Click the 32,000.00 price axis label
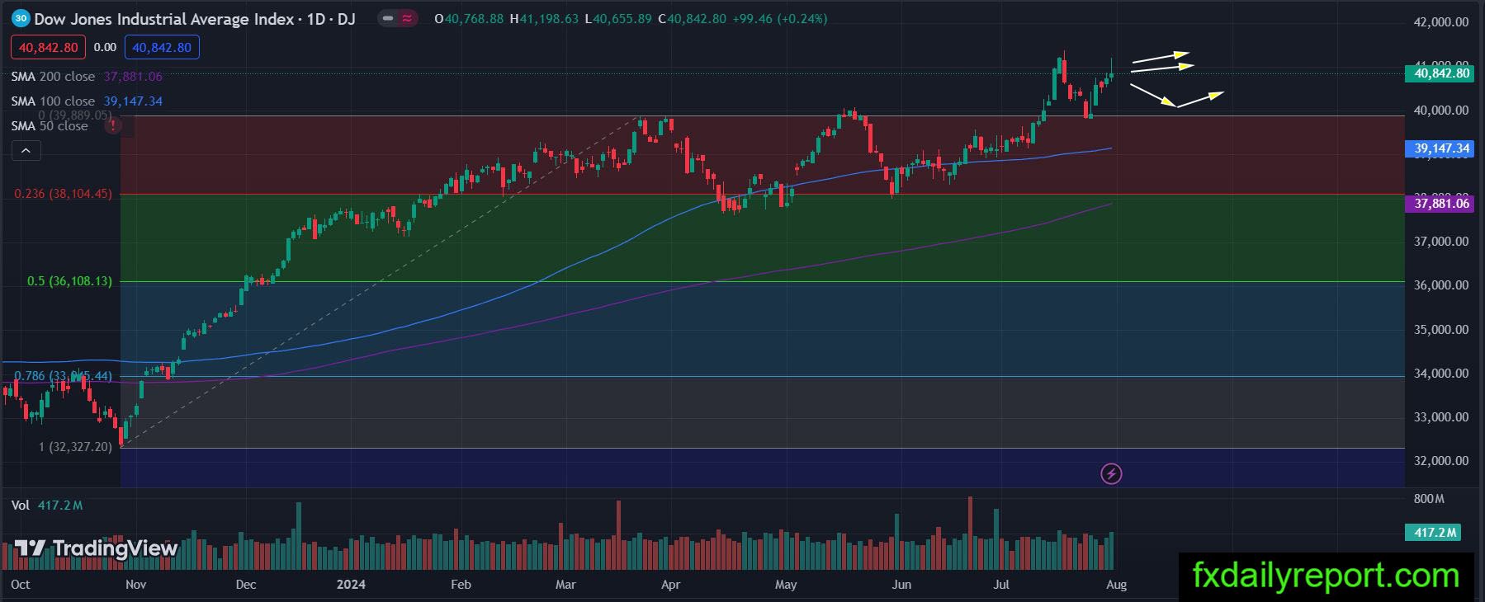 pos(1441,460)
